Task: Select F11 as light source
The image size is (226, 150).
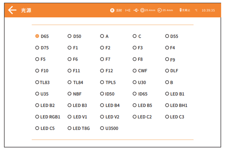Action: [x=69, y=71]
